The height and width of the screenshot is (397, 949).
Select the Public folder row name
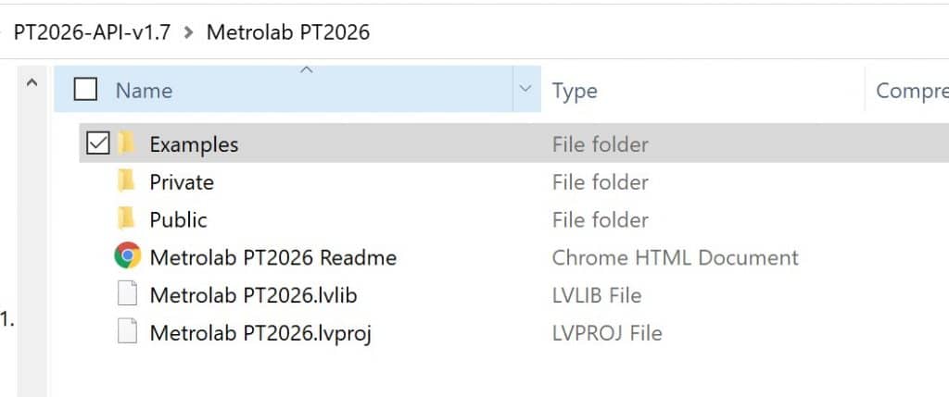[179, 220]
